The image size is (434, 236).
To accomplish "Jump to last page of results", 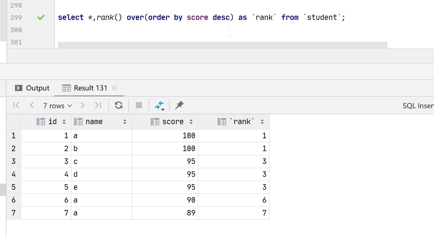I will point(98,105).
